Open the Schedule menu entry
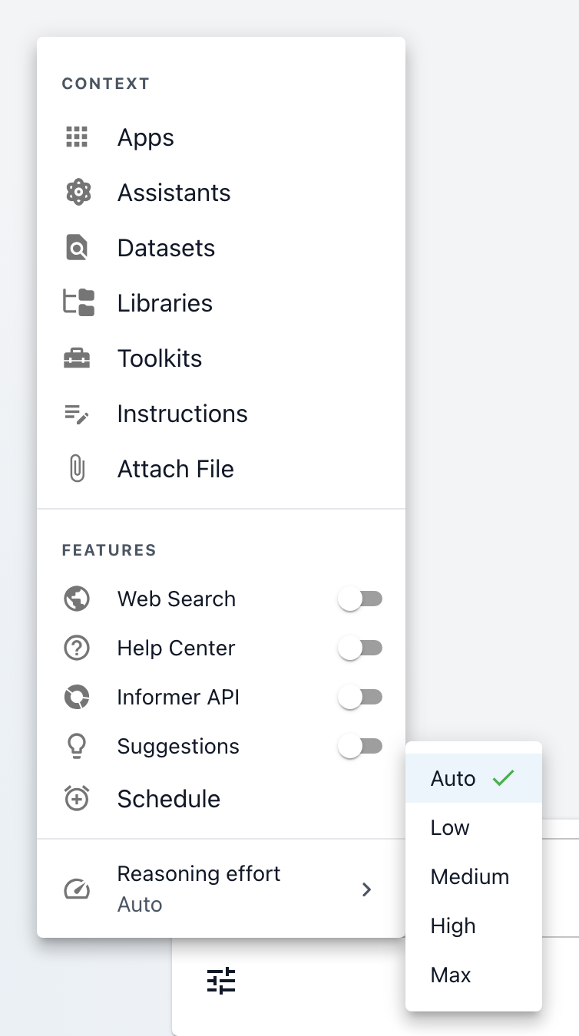This screenshot has width=579, height=1036. click(x=221, y=799)
